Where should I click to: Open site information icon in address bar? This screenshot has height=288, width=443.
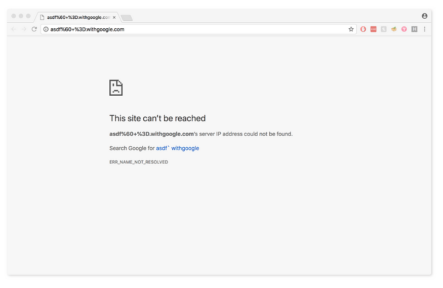point(46,29)
